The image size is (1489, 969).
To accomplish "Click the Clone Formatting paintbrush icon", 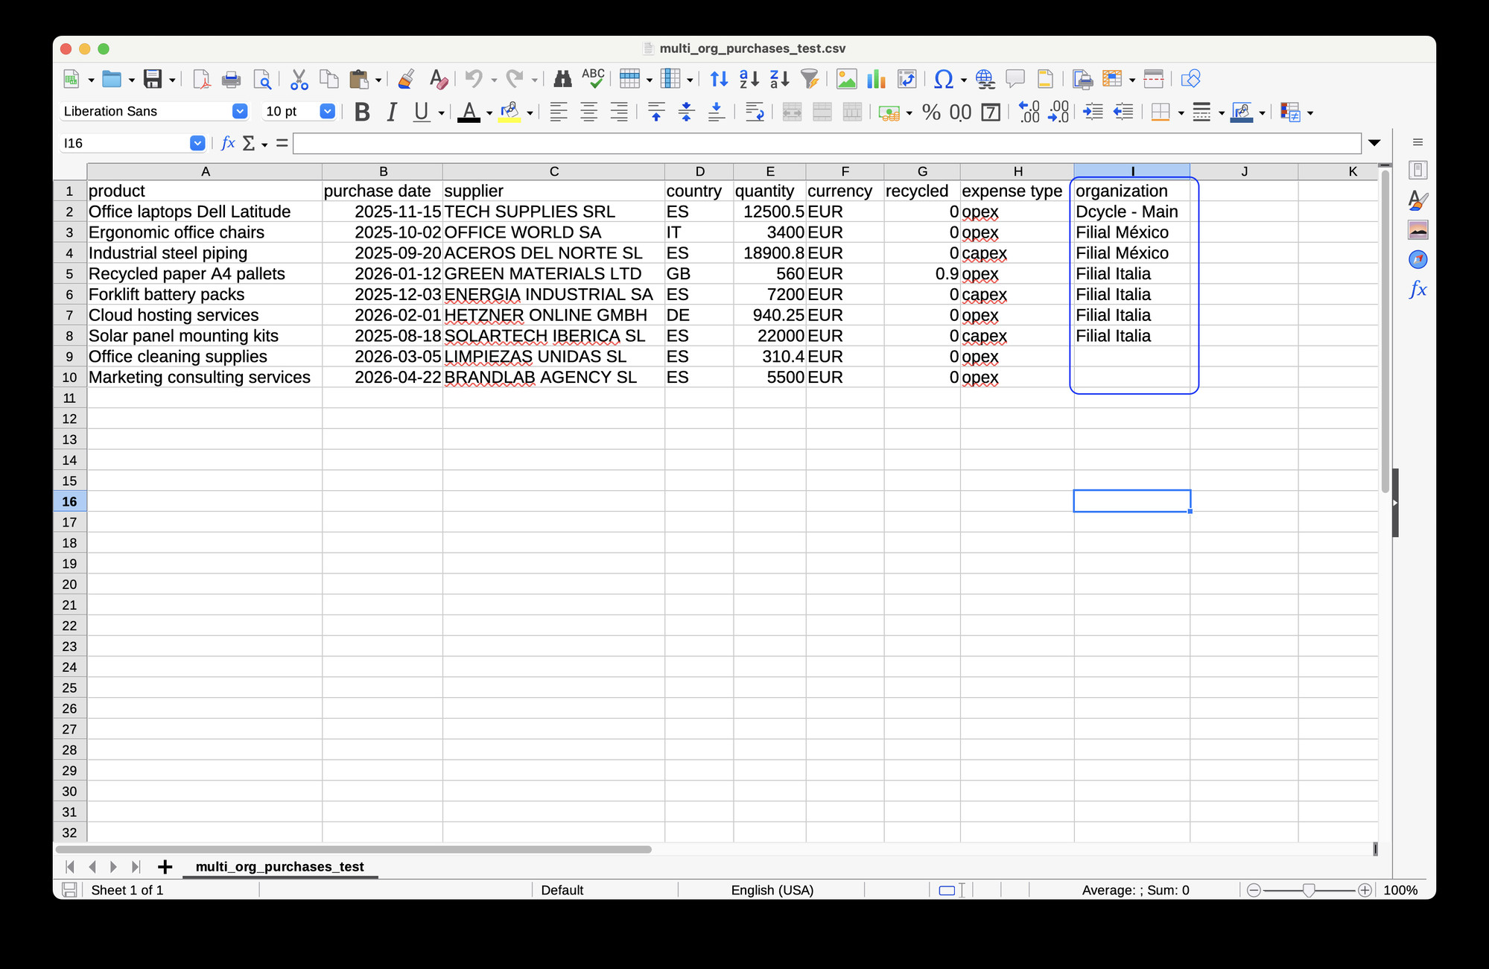I will 406,79.
